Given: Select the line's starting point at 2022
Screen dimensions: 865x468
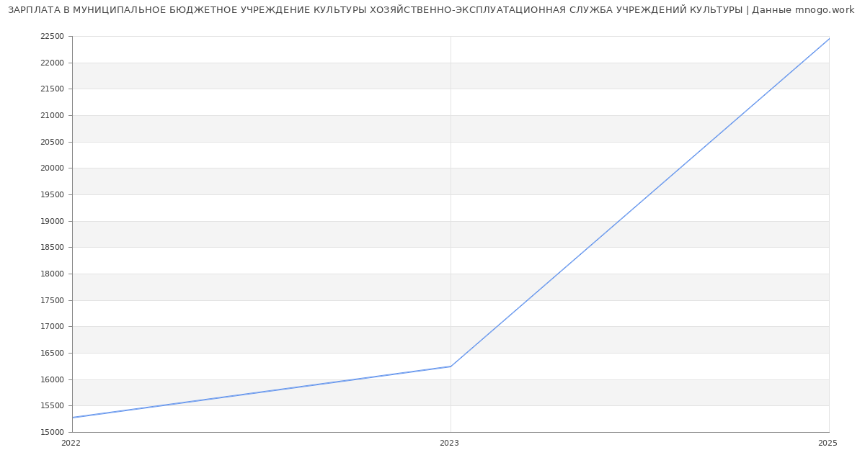Looking at the screenshot, I should coord(73,418).
